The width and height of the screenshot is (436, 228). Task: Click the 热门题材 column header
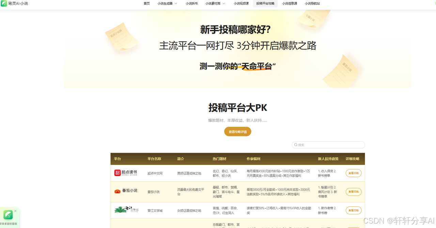[x=220, y=159]
